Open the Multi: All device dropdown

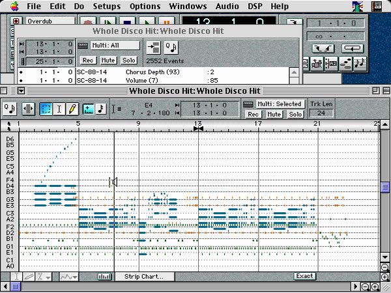click(x=108, y=46)
